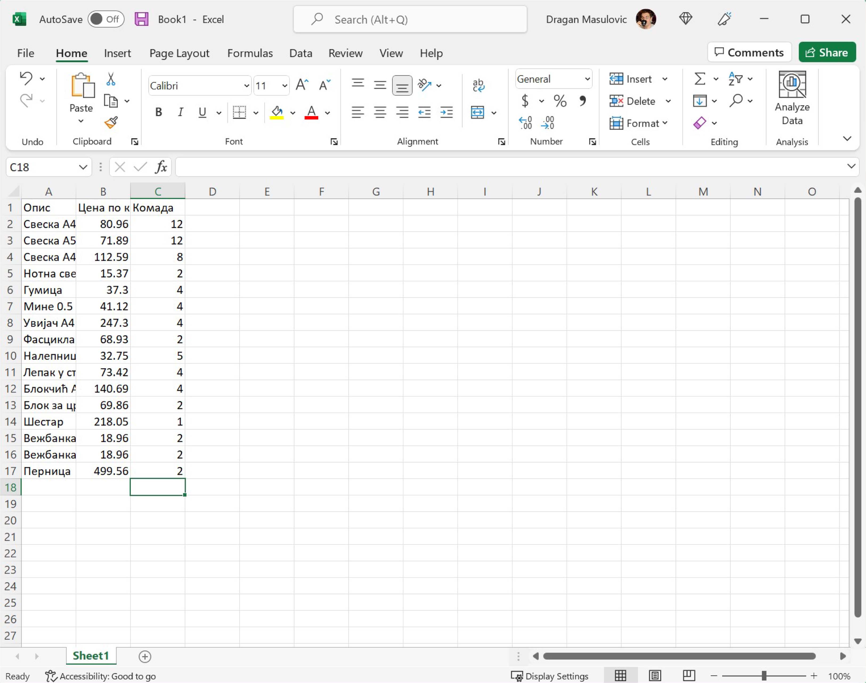Toggle Bold formatting

tap(158, 112)
